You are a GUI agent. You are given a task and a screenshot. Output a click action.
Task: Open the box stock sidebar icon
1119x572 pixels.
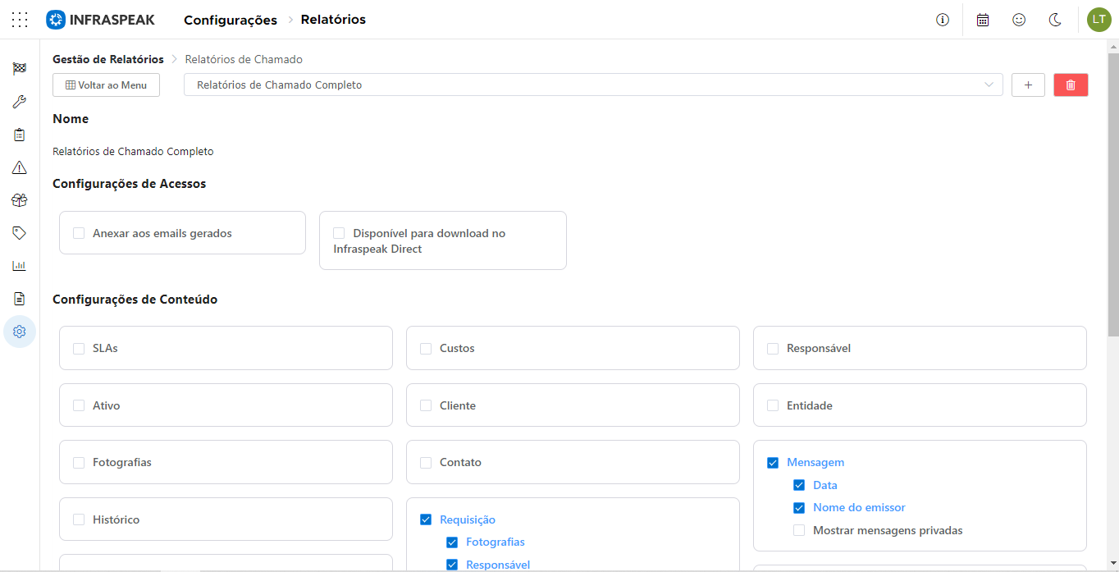(x=20, y=200)
